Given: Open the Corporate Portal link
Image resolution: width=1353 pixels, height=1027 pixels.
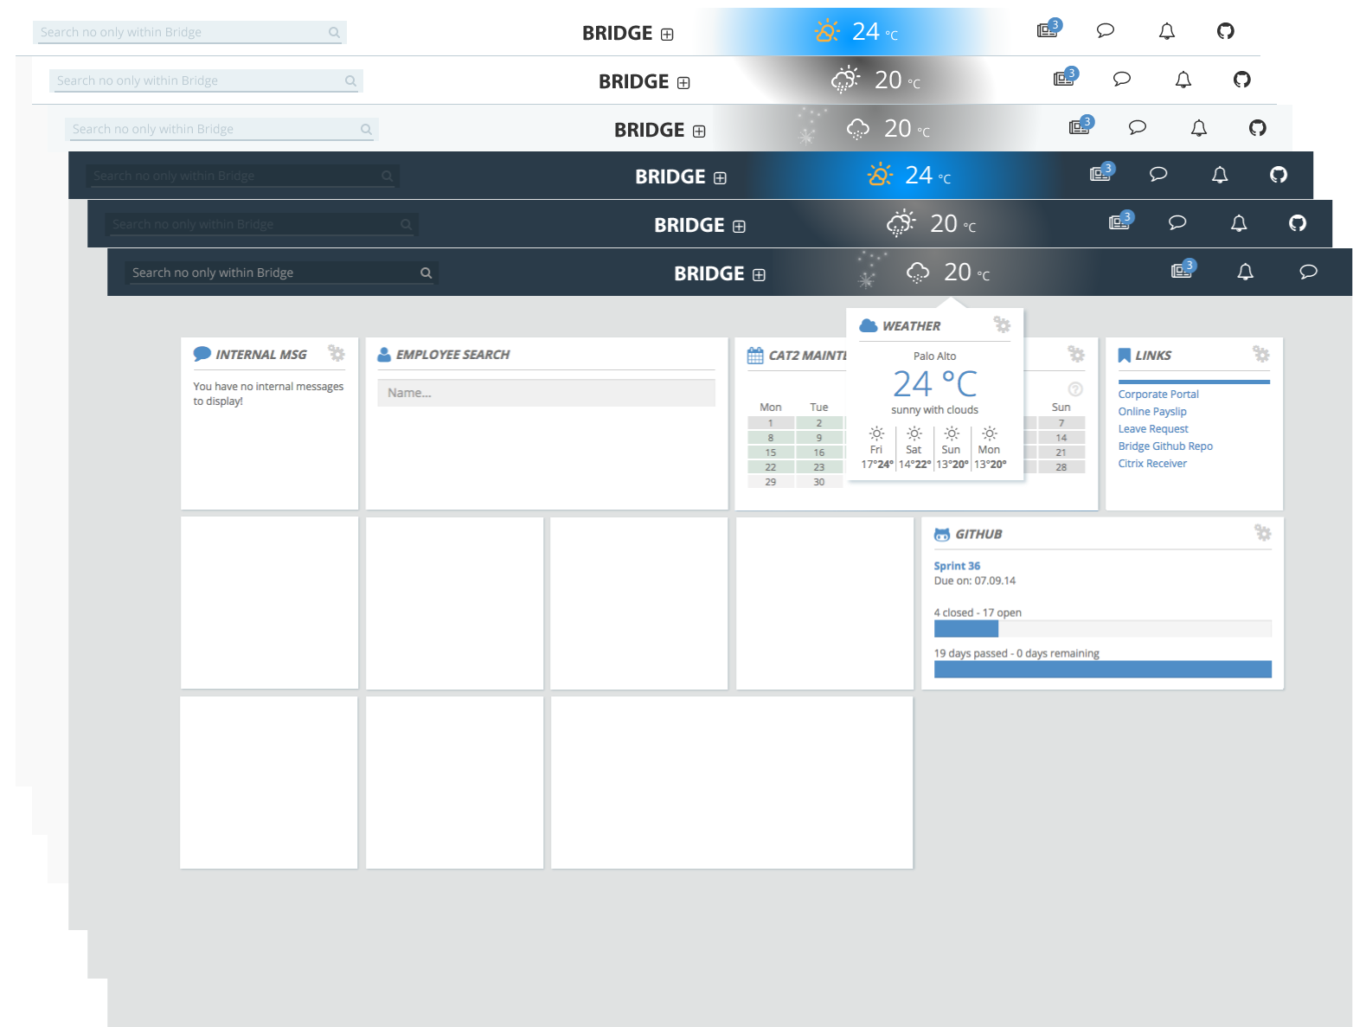Looking at the screenshot, I should pos(1157,395).
